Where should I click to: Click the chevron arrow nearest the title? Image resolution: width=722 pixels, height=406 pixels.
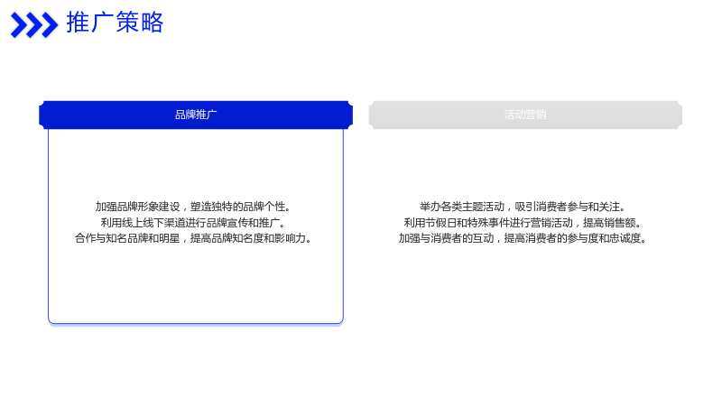(x=50, y=25)
